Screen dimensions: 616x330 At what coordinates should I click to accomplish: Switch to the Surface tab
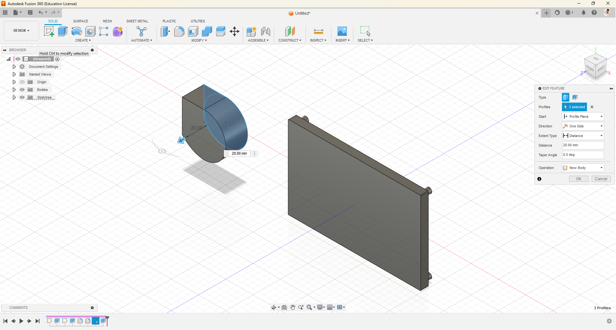pos(81,21)
